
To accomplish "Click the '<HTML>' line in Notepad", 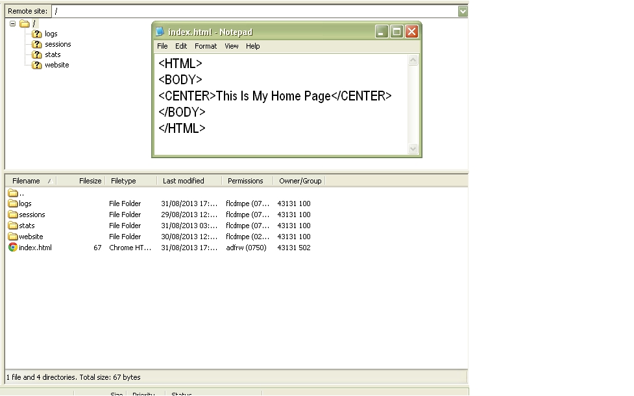I will point(180,64).
